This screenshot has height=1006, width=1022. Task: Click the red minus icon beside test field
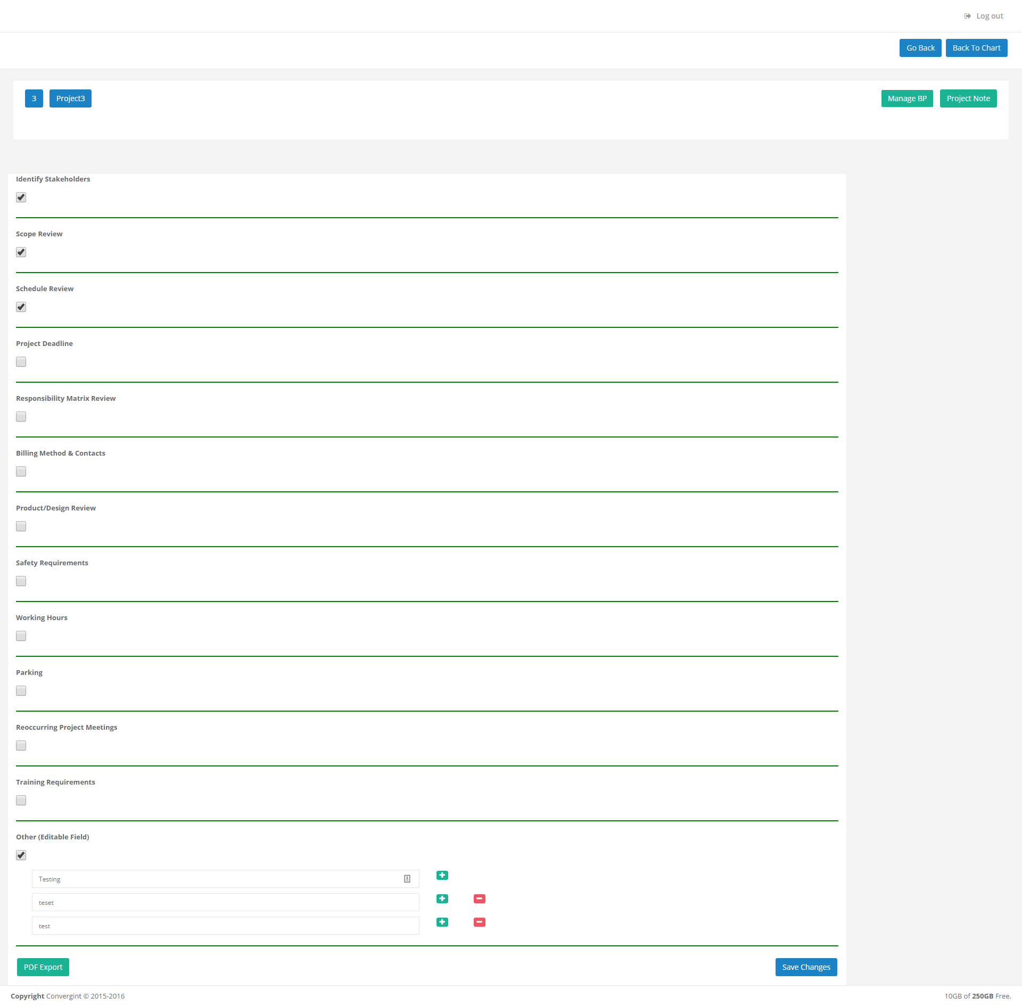[x=479, y=922]
